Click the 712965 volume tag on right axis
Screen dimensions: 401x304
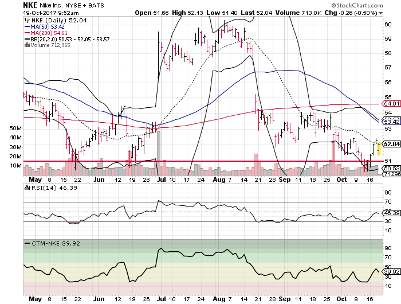pyautogui.click(x=391, y=174)
